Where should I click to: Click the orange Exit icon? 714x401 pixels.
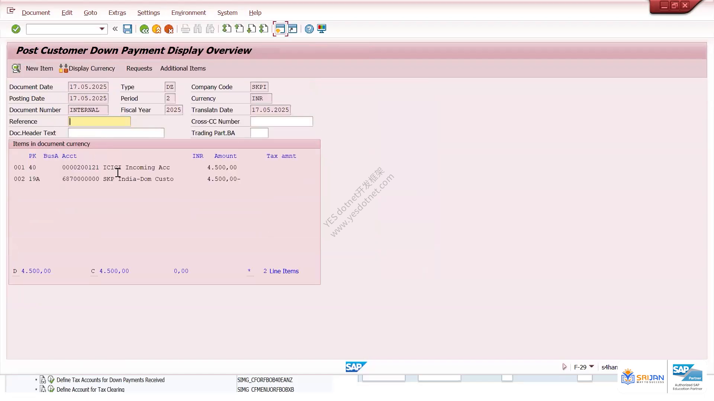coord(157,29)
